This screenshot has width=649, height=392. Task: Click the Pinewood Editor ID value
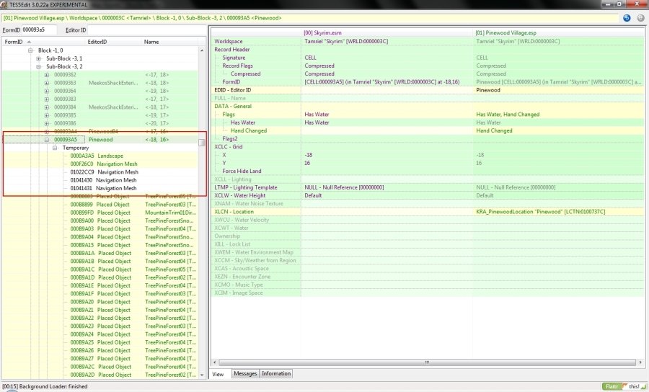[x=488, y=90]
